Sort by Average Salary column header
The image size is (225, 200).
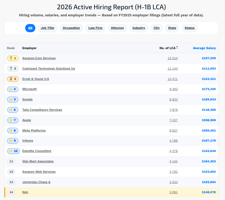click(204, 48)
